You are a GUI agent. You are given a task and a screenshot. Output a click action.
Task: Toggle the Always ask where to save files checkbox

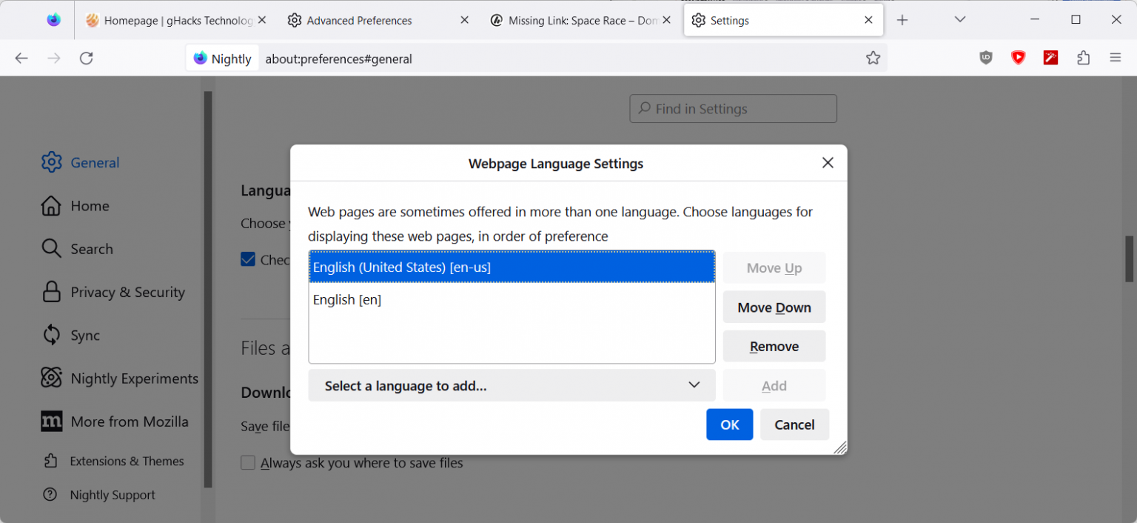tap(248, 462)
